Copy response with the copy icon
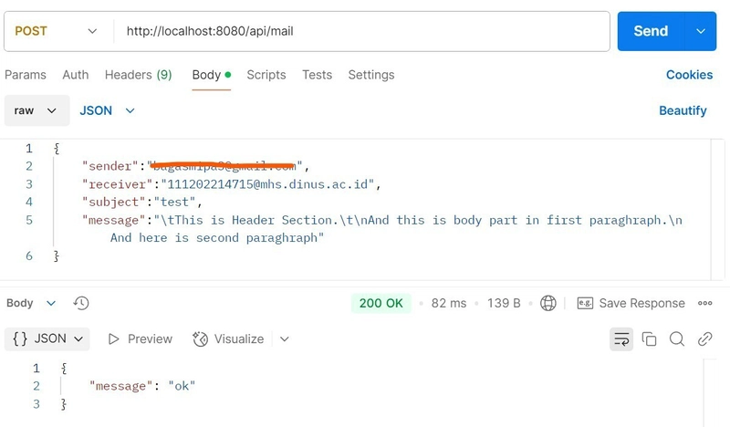The image size is (730, 427). [x=649, y=339]
